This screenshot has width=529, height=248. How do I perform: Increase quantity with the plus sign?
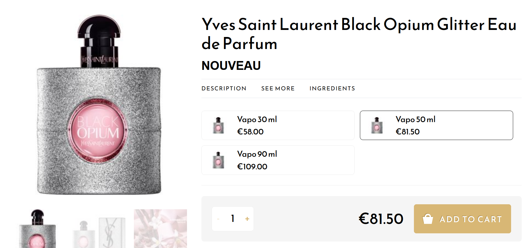[247, 219]
